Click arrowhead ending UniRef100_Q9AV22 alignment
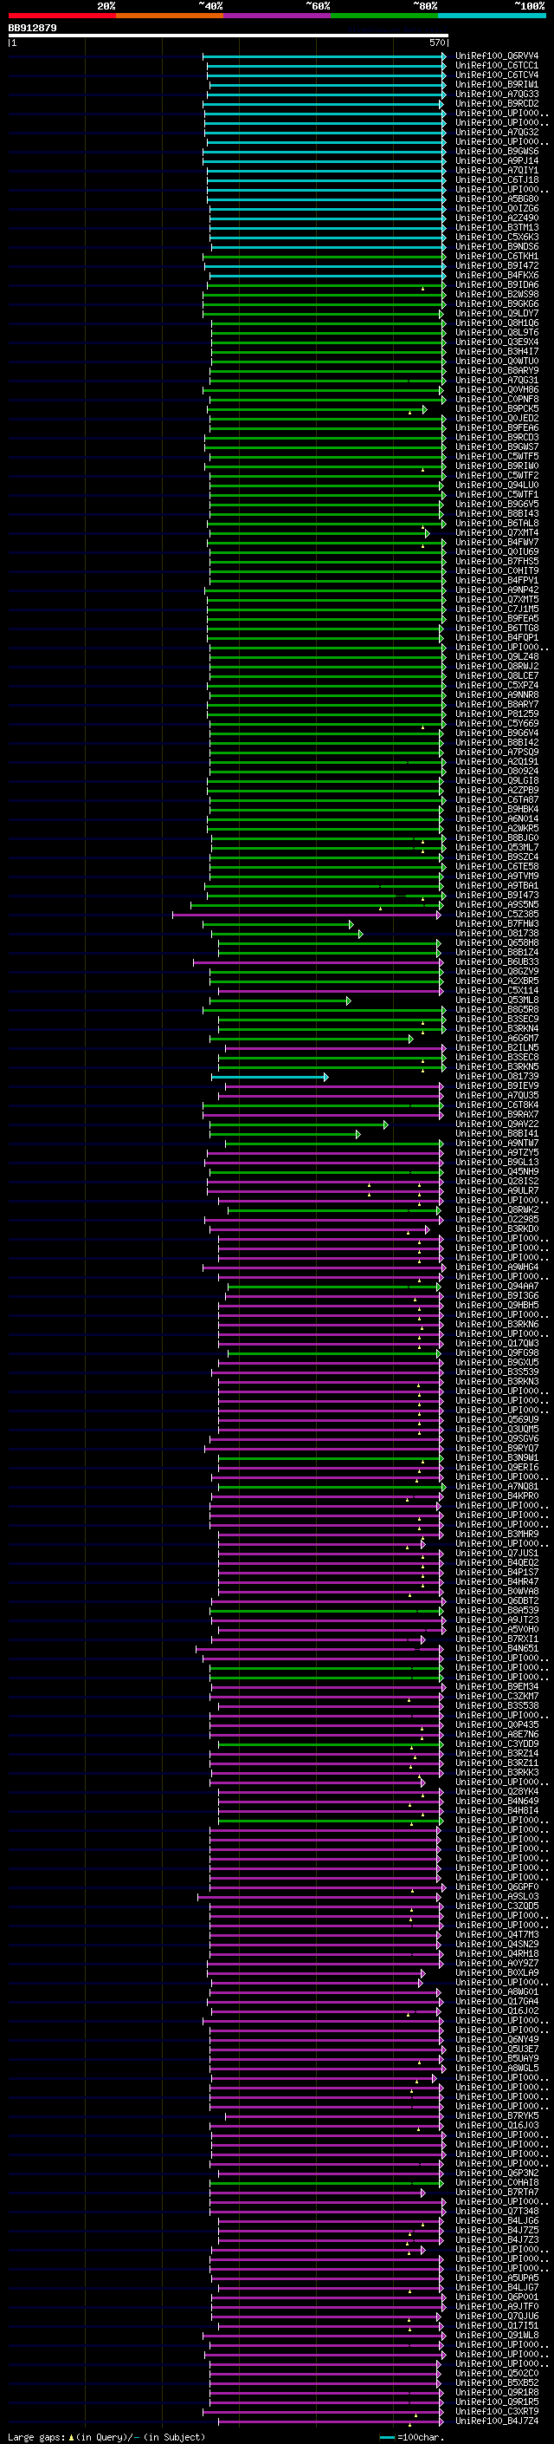 click(x=385, y=1124)
